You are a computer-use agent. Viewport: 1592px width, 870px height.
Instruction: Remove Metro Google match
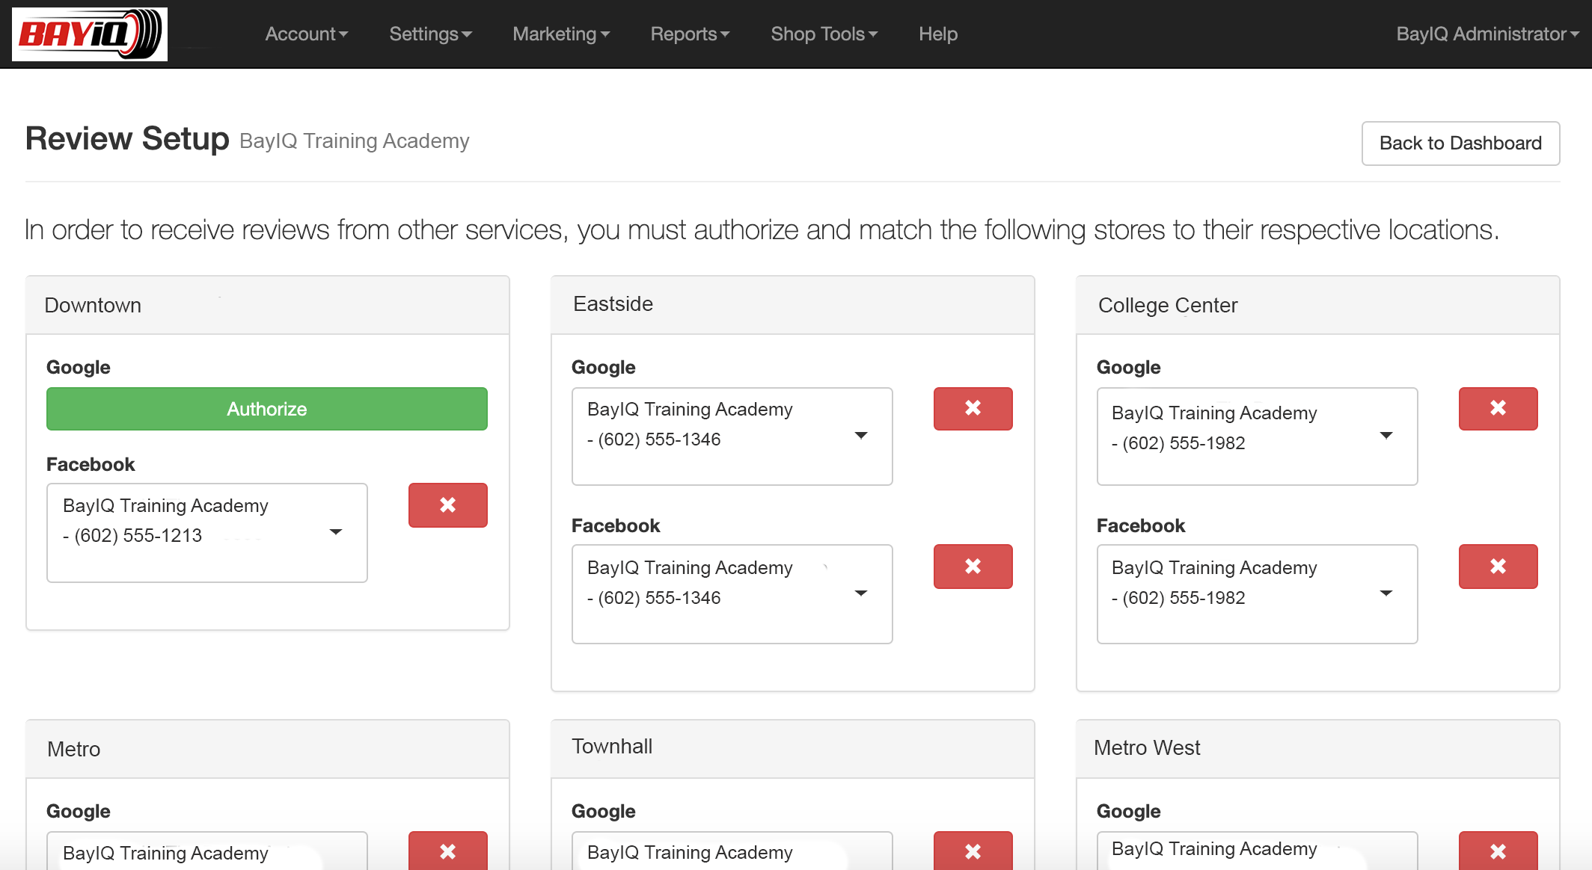pos(448,851)
